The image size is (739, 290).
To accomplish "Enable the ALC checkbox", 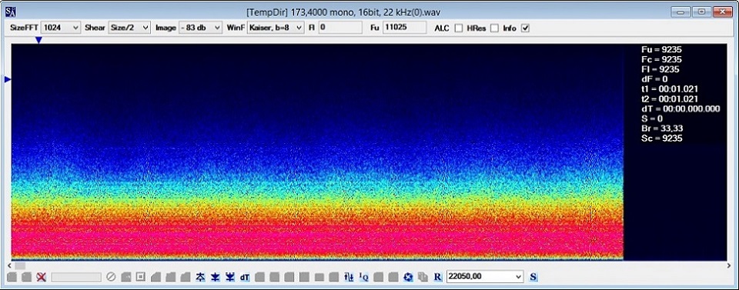I will coord(459,28).
